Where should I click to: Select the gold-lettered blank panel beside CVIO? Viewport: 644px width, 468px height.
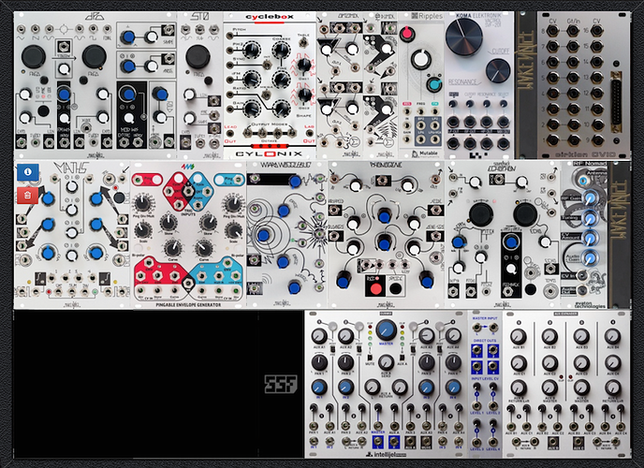[x=526, y=85]
